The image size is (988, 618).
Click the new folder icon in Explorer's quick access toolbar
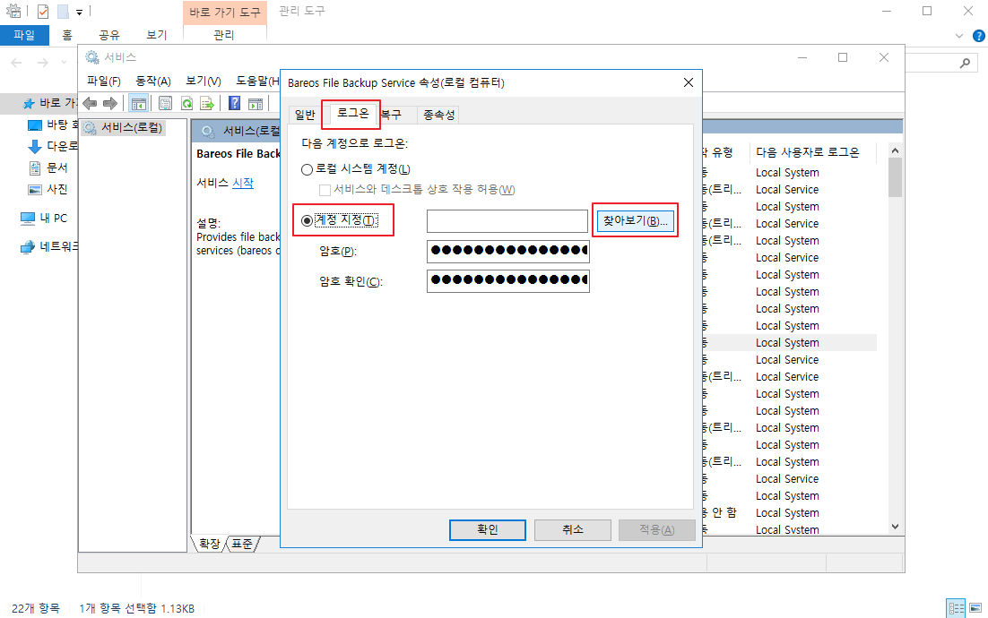tap(63, 12)
